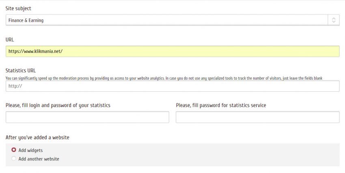Click the statistics login input box

pyautogui.click(x=87, y=117)
